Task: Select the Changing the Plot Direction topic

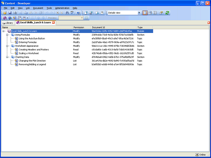Action: [x=32, y=61]
